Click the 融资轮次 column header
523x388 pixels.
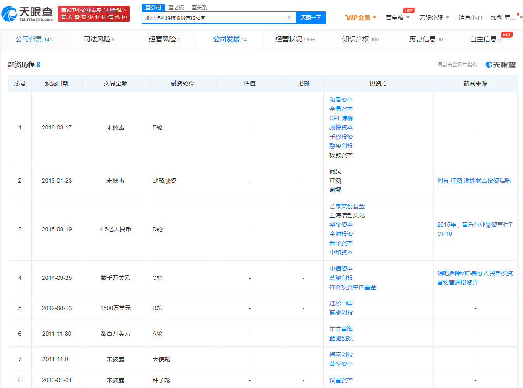pos(182,83)
